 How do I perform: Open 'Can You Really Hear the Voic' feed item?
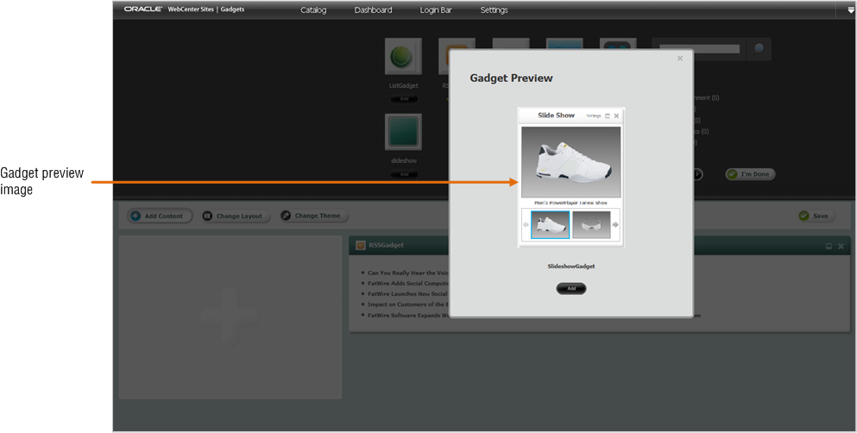407,273
